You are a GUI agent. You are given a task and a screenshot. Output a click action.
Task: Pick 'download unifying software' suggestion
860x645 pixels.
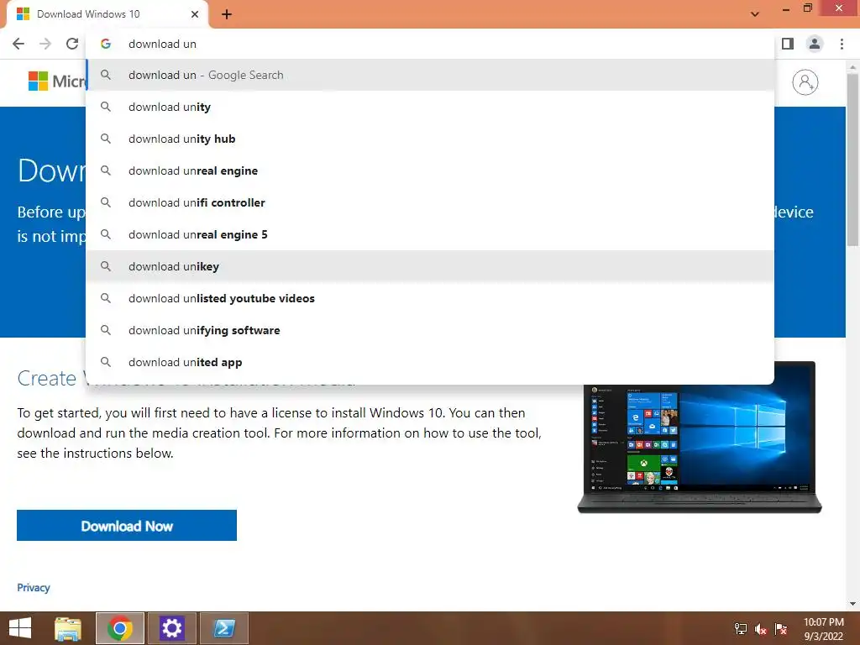430,330
